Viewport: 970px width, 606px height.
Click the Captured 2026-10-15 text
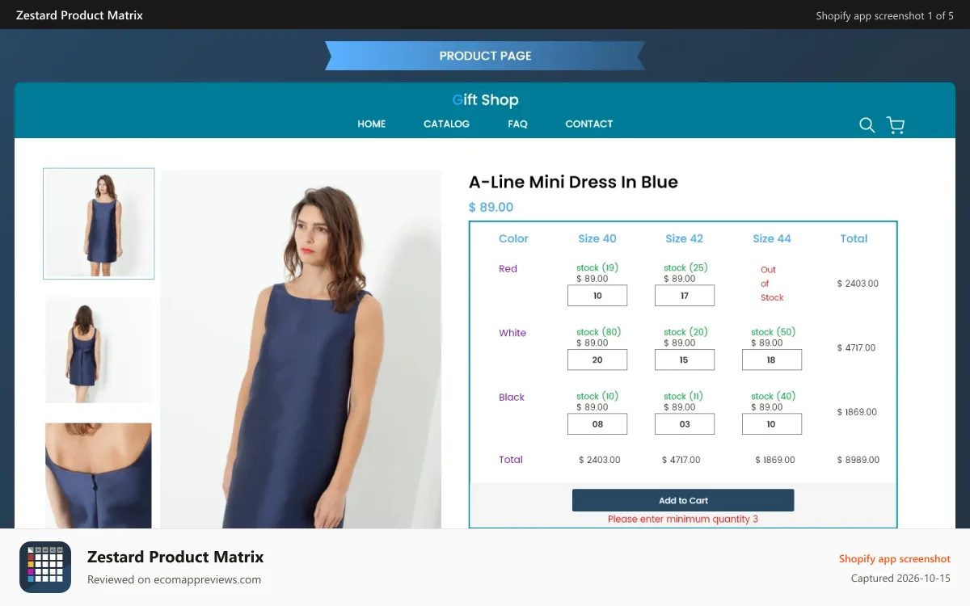[900, 579]
